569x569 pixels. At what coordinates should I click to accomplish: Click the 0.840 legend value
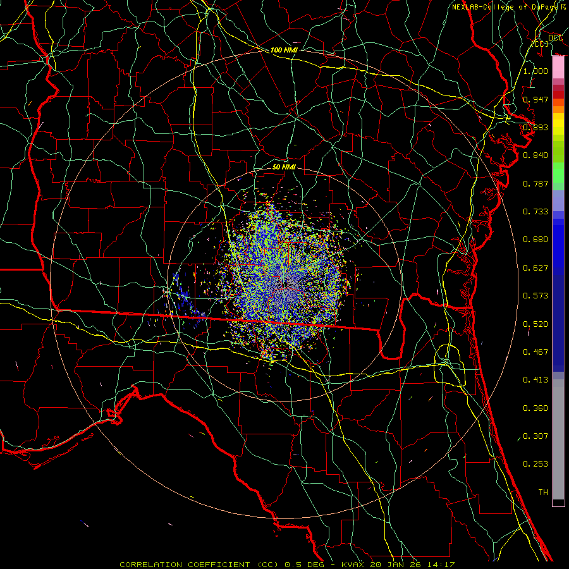point(535,156)
